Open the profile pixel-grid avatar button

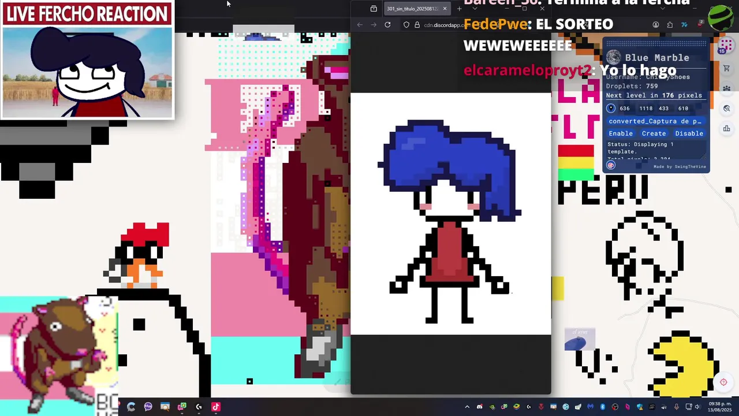pyautogui.click(x=726, y=45)
